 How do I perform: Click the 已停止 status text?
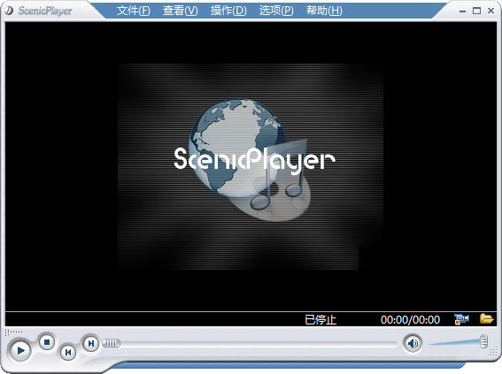321,320
